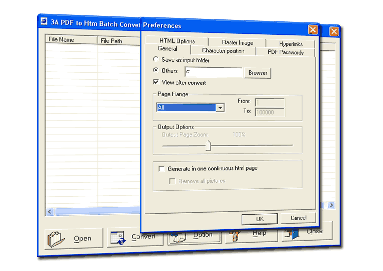Click the question mark icon on the Help button
The width and height of the screenshot is (383, 271).
click(234, 237)
